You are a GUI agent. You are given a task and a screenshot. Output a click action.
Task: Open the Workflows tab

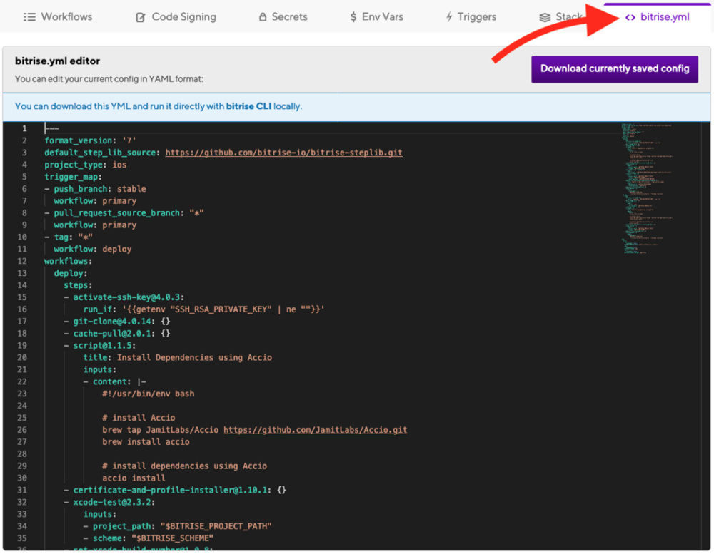[57, 17]
